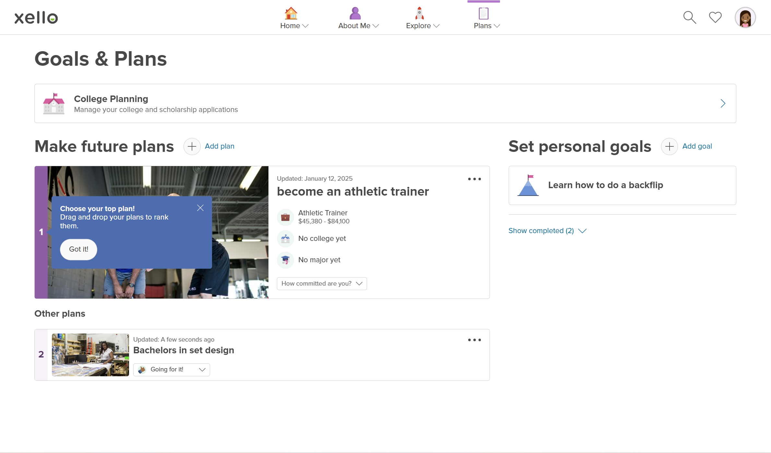Open options menu for athletic trainer plan
Image resolution: width=771 pixels, height=453 pixels.
[474, 179]
